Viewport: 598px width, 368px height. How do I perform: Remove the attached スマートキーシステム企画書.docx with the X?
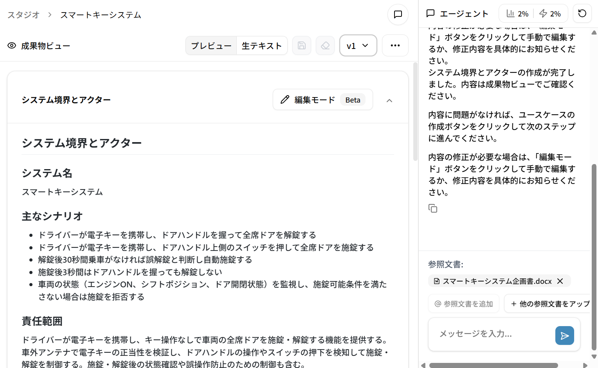tap(560, 281)
